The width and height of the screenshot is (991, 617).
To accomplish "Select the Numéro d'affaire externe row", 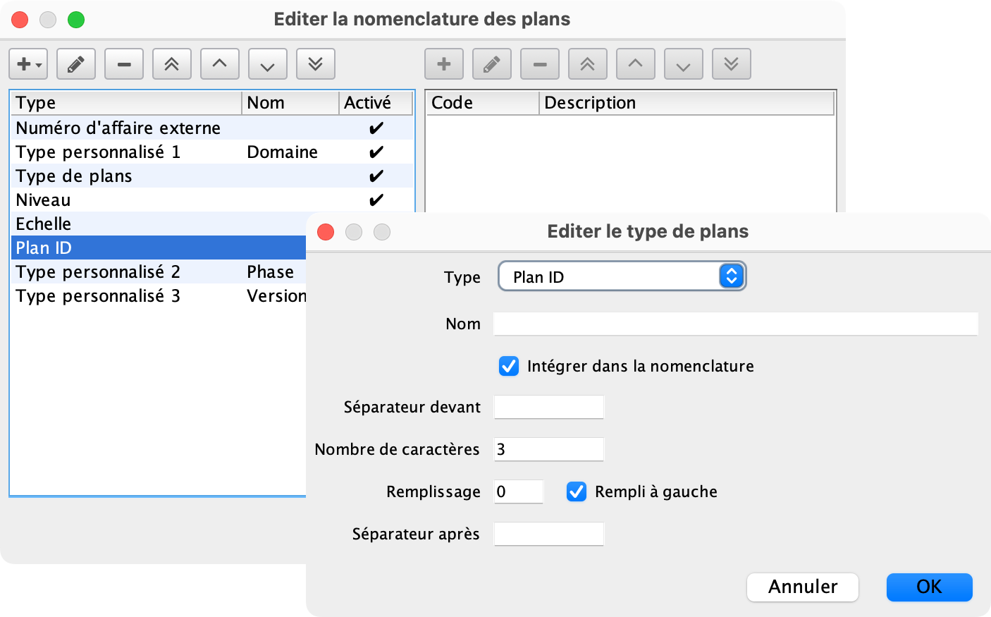I will [211, 128].
